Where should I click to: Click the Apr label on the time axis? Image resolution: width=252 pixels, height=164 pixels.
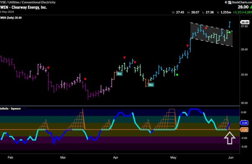pos(116,158)
